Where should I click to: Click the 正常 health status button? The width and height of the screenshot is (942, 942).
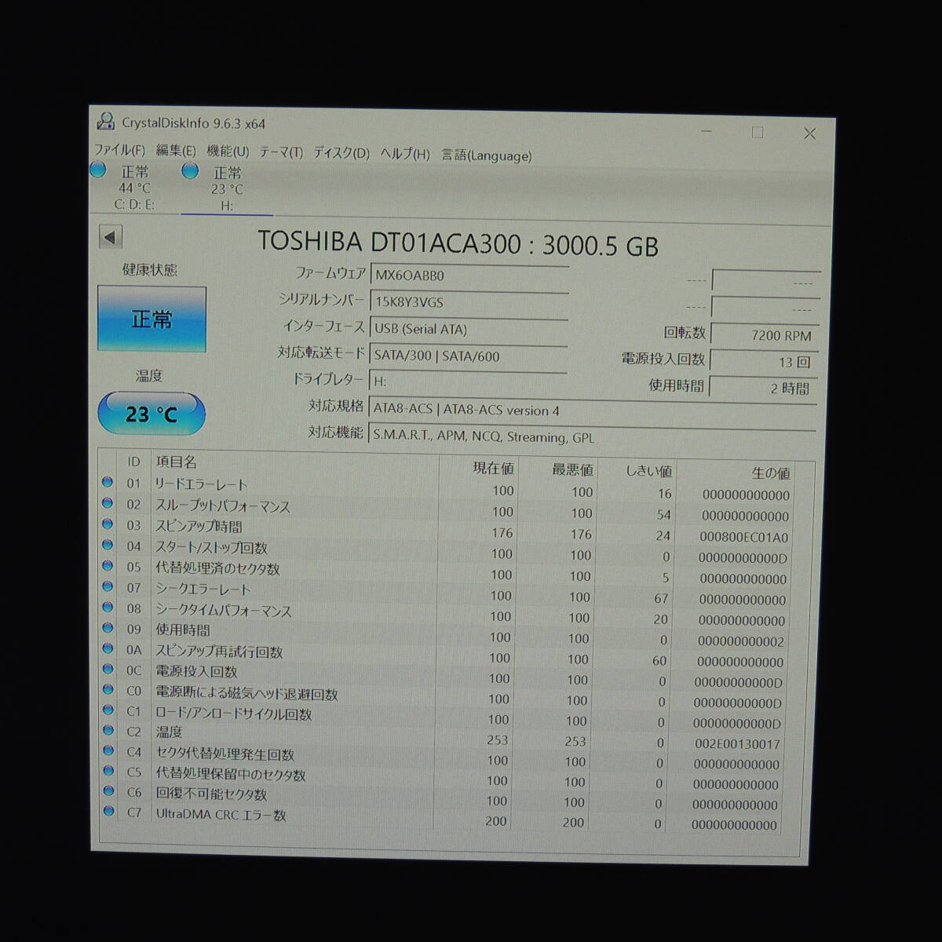[x=152, y=319]
